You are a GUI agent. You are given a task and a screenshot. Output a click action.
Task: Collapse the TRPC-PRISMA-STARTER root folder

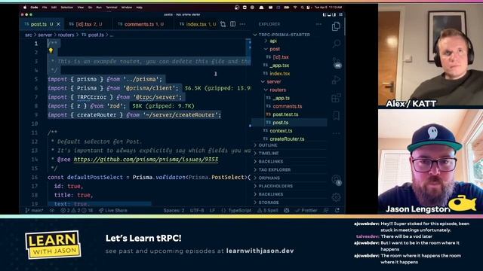tap(284, 35)
